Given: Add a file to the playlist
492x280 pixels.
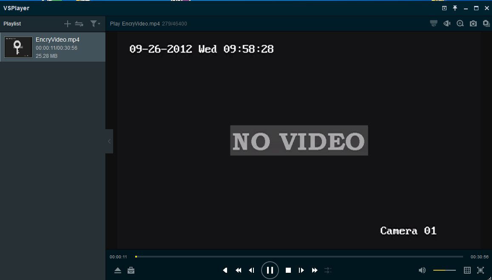Looking at the screenshot, I should [67, 23].
